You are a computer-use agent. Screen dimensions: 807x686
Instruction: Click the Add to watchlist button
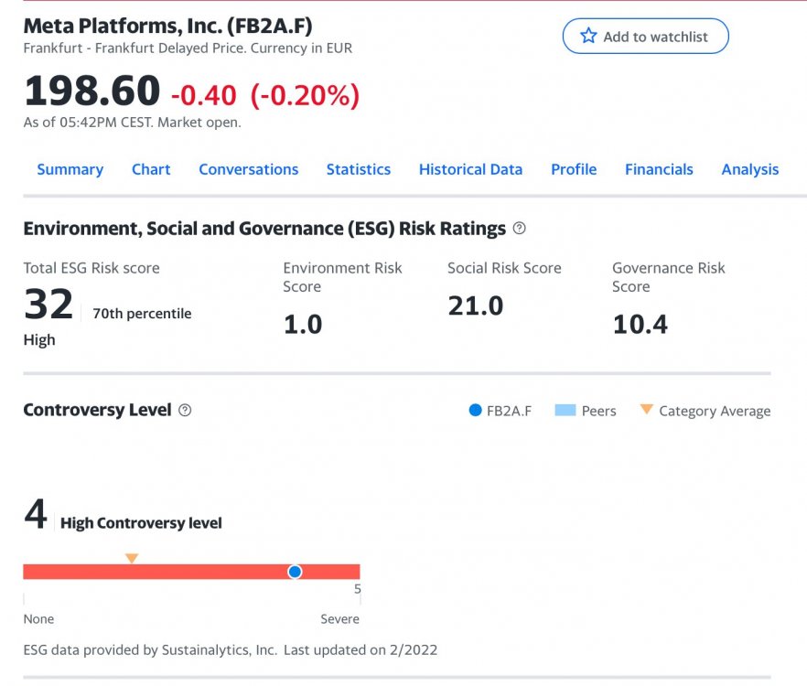[645, 37]
